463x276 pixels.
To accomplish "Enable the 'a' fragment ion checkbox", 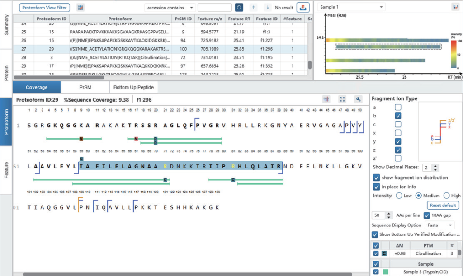I will tap(398, 107).
